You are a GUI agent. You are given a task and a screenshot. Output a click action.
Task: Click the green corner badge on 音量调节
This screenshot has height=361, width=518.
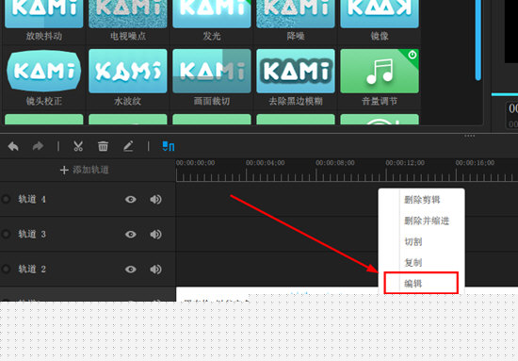[412, 55]
